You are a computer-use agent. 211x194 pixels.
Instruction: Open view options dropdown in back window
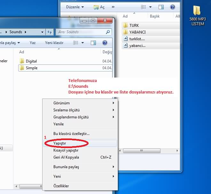click(x=150, y=7)
